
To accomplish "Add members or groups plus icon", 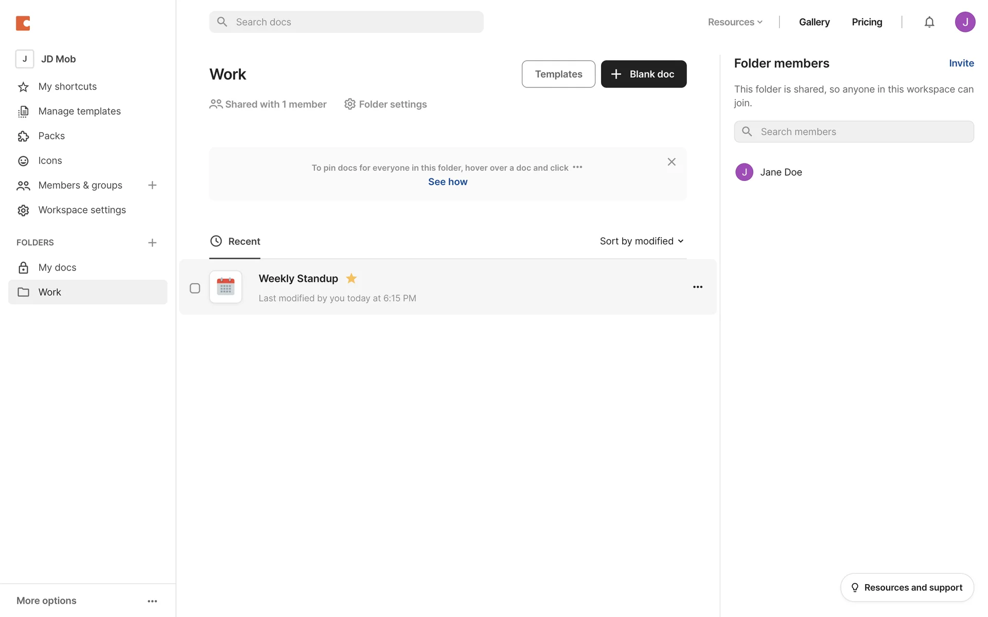I will 152,185.
